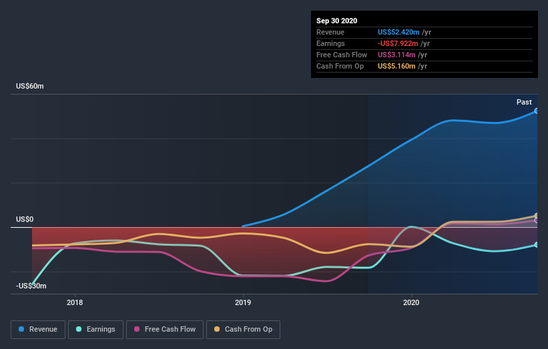
Task: Click the 2019 x-axis label
Action: pyautogui.click(x=243, y=302)
